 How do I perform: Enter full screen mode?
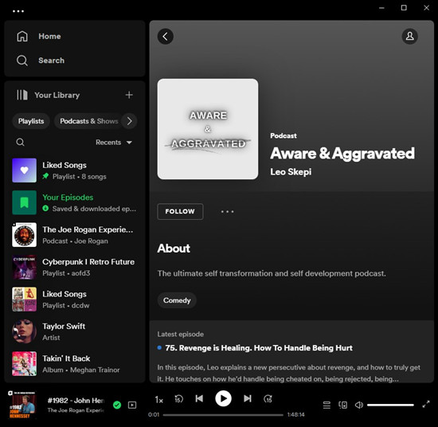pyautogui.click(x=426, y=404)
